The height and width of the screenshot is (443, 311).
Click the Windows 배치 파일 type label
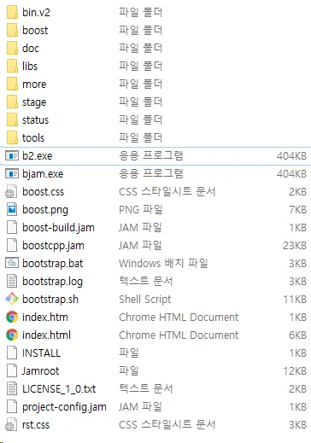163,264
